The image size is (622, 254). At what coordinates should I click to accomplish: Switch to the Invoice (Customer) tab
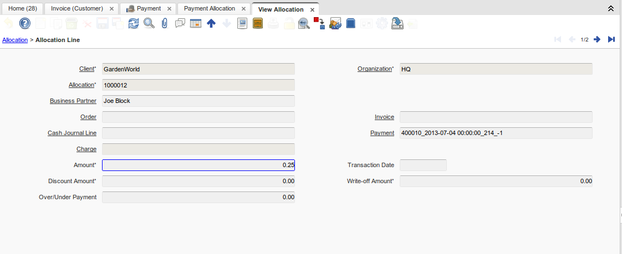77,9
